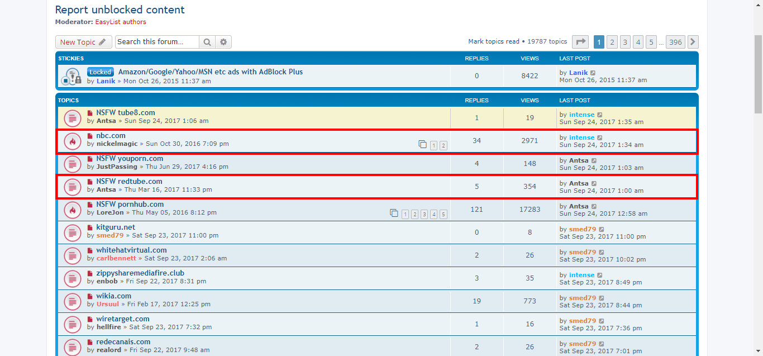The image size is (763, 356).
Task: View latest post icon in redtube.com row
Action: click(594, 184)
